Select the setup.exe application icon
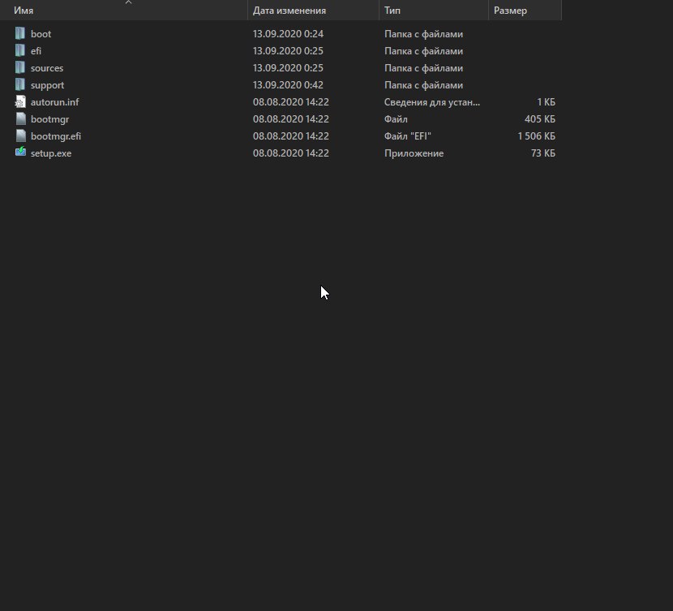This screenshot has height=611, width=673. click(x=20, y=153)
